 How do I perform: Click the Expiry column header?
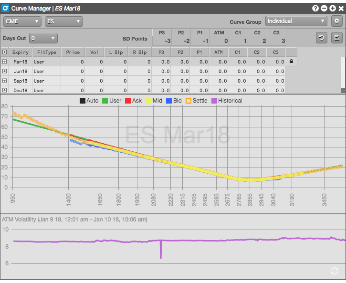21,52
